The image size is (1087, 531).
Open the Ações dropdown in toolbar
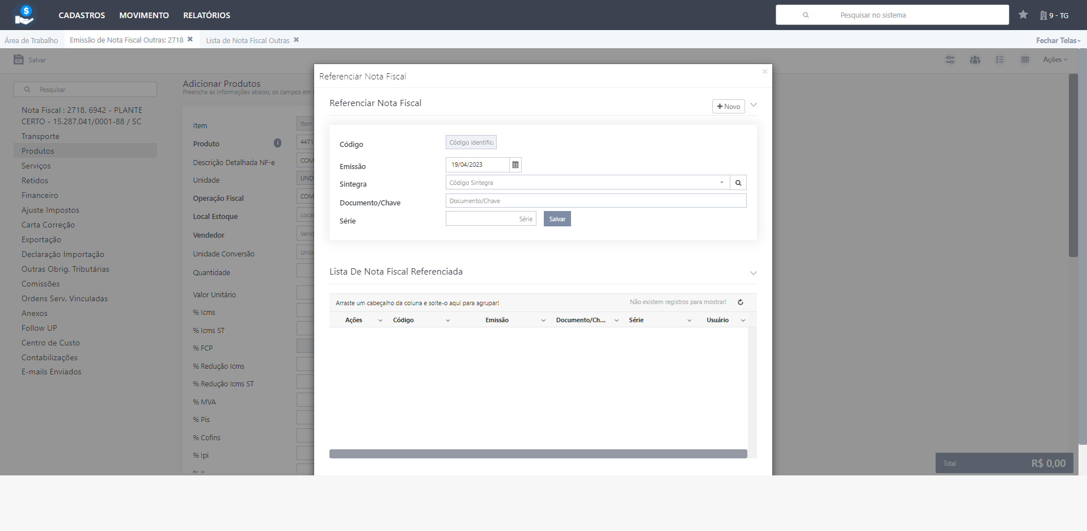pos(1055,60)
